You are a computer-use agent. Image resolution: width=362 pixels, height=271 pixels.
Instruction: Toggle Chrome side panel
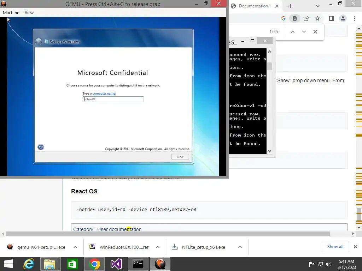[x=332, y=18]
